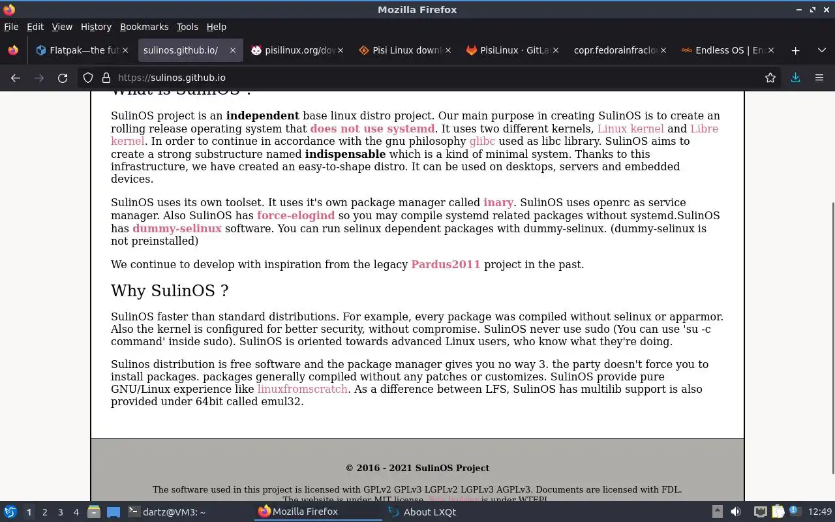This screenshot has height=522, width=835.
Task: Open update notifier tray icon
Action: [795, 512]
